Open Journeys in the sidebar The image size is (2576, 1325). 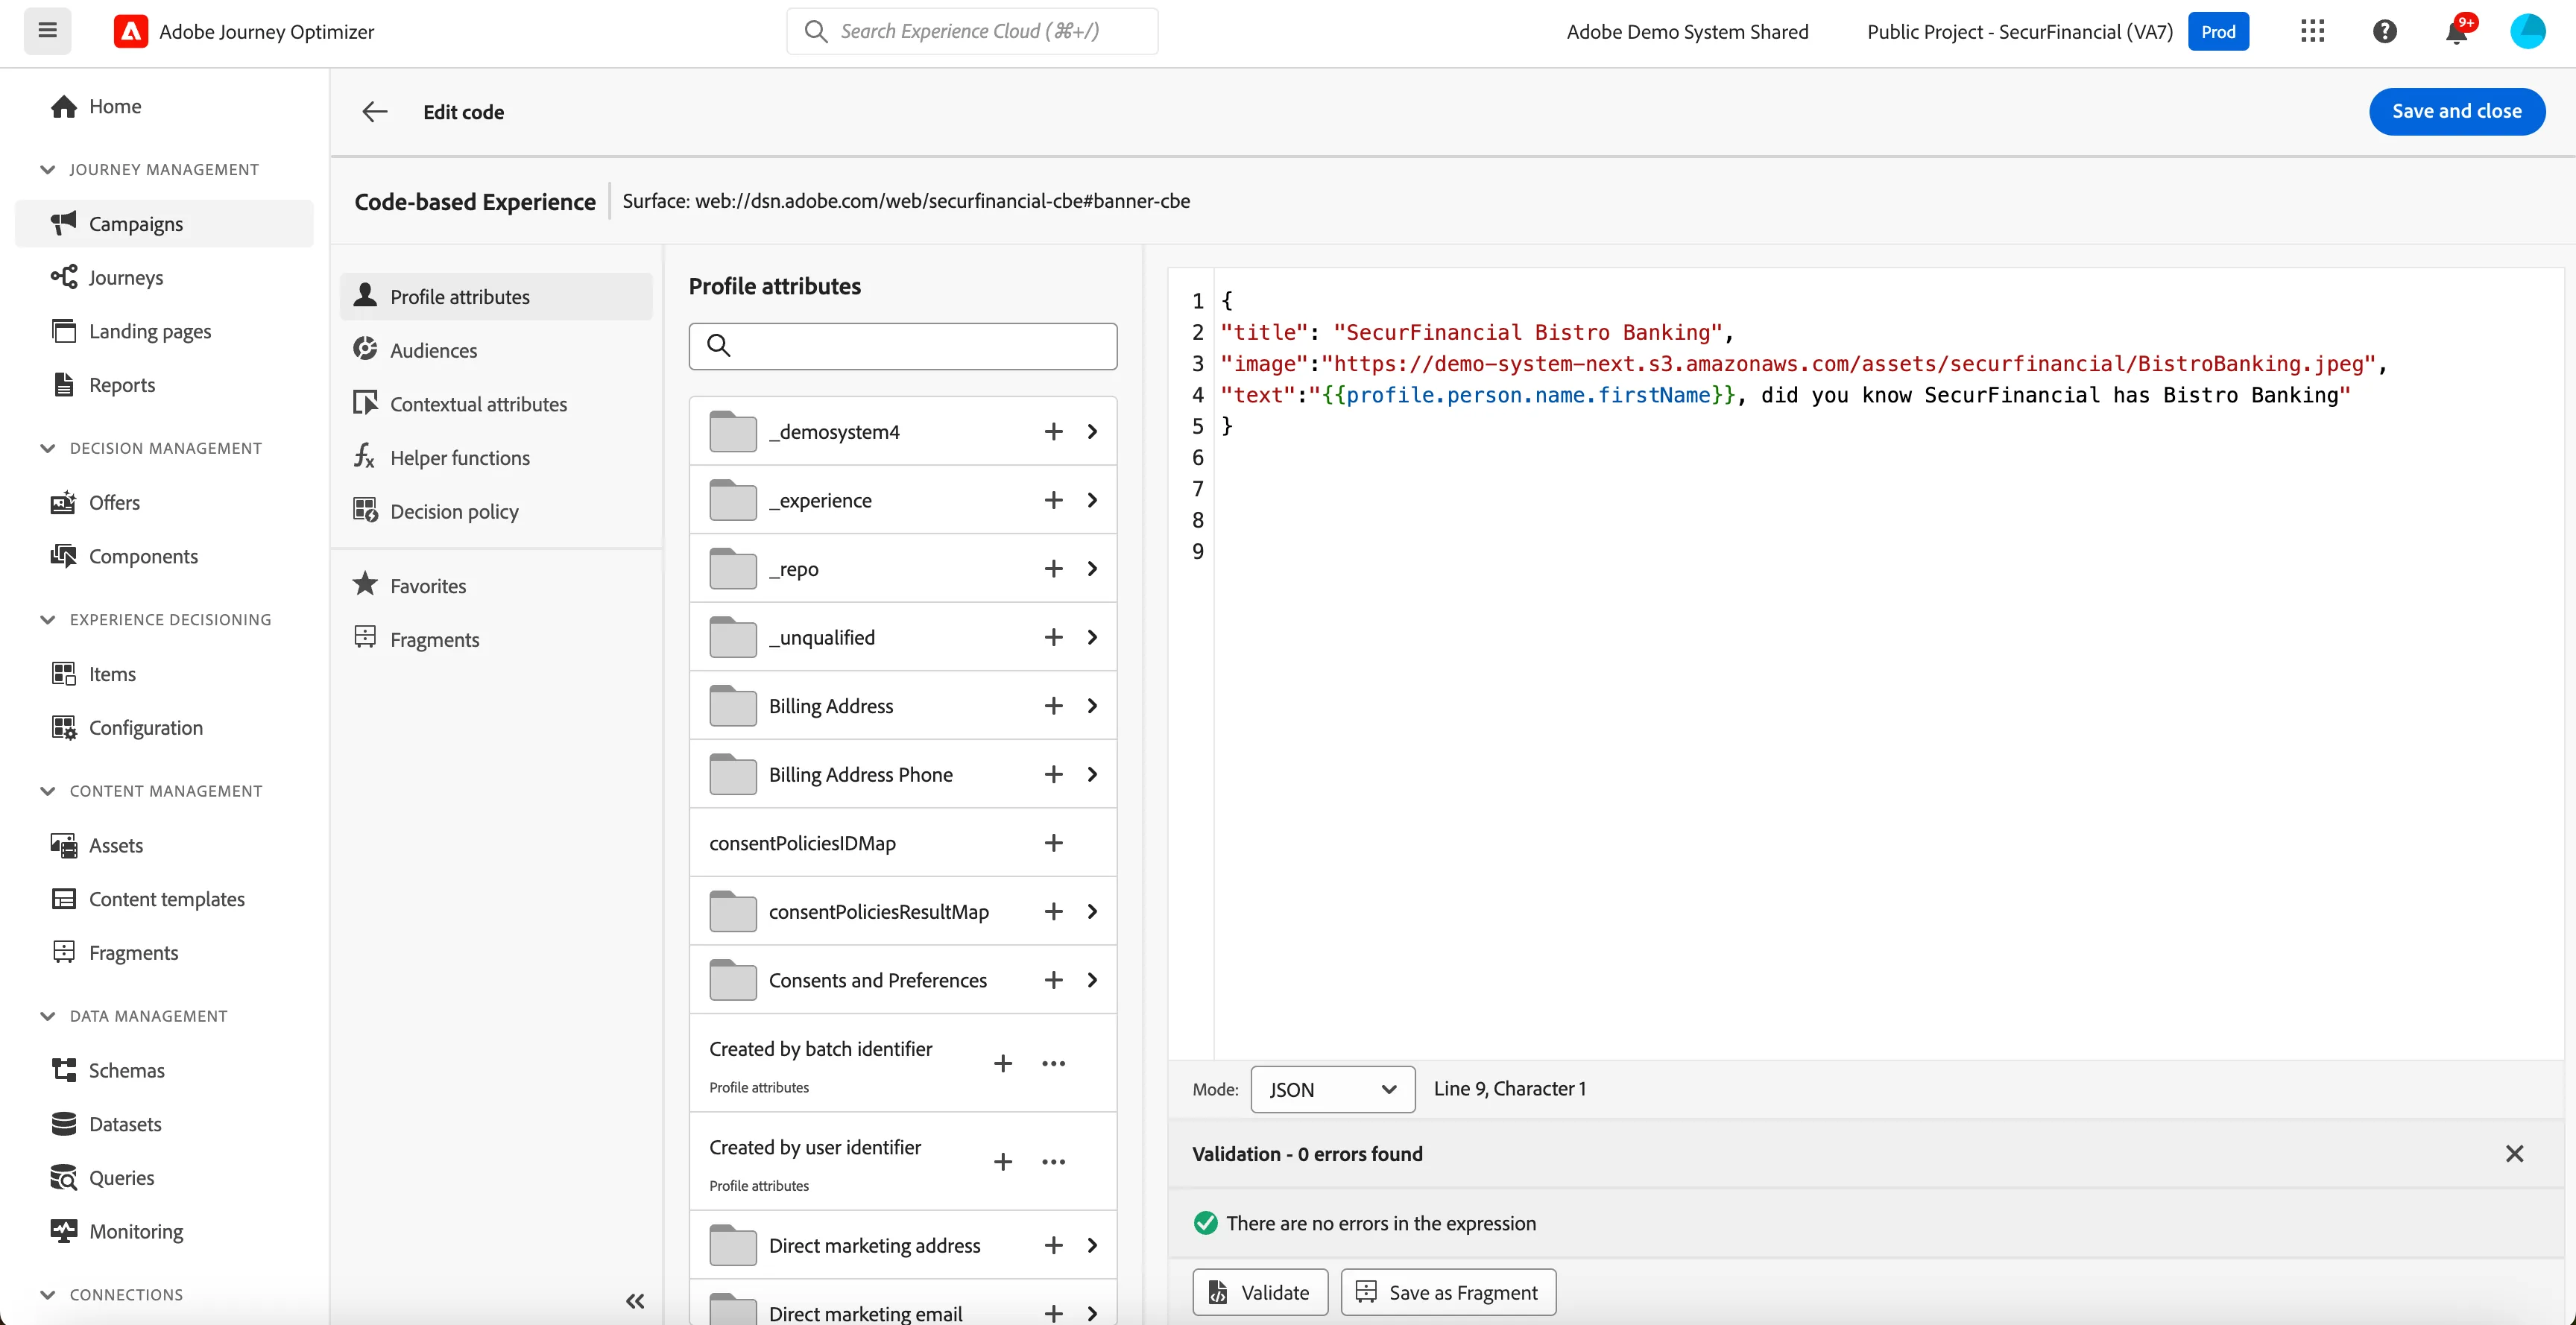click(164, 277)
